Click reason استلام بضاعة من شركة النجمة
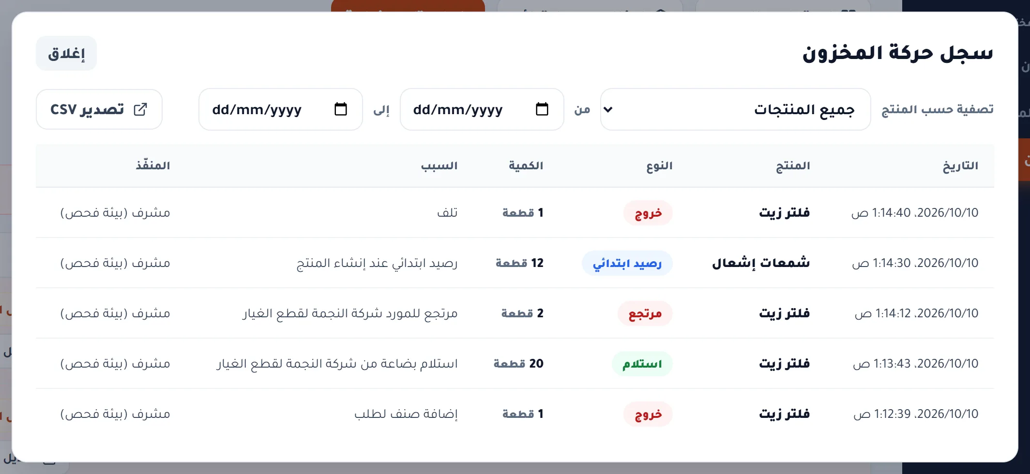The height and width of the screenshot is (474, 1030). pyautogui.click(x=337, y=364)
